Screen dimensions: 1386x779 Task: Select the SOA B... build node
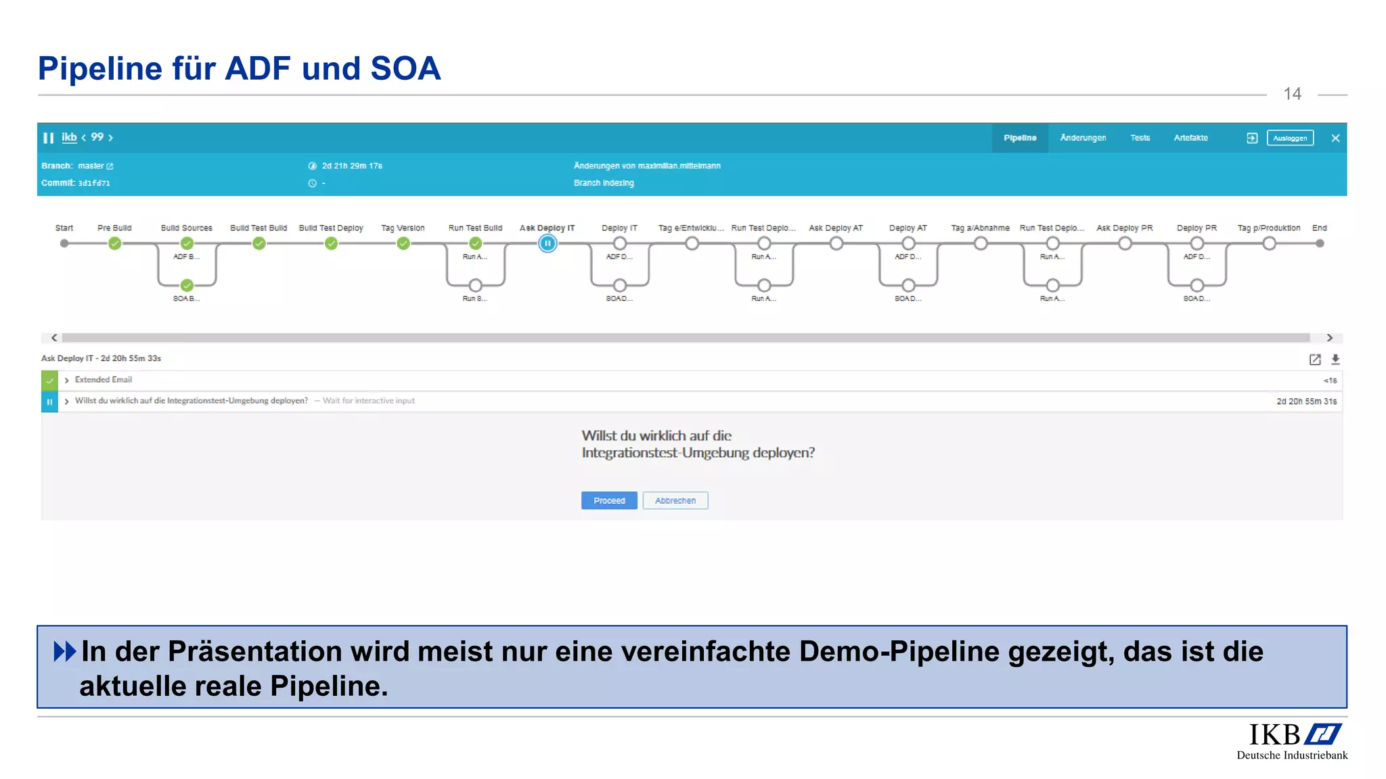pyautogui.click(x=187, y=285)
